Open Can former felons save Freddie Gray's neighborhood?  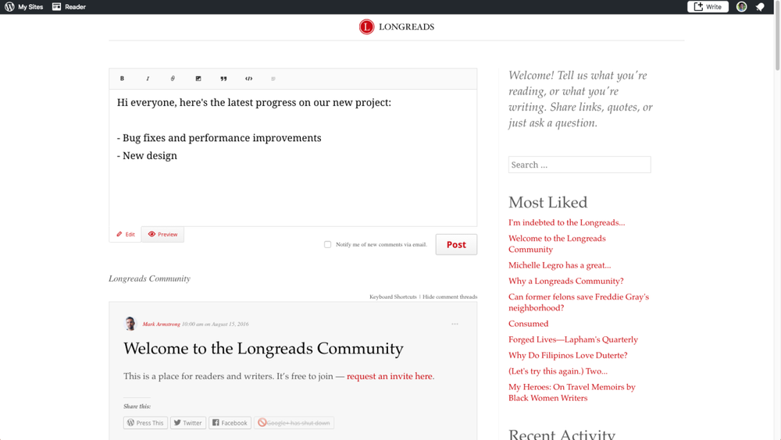coord(578,302)
